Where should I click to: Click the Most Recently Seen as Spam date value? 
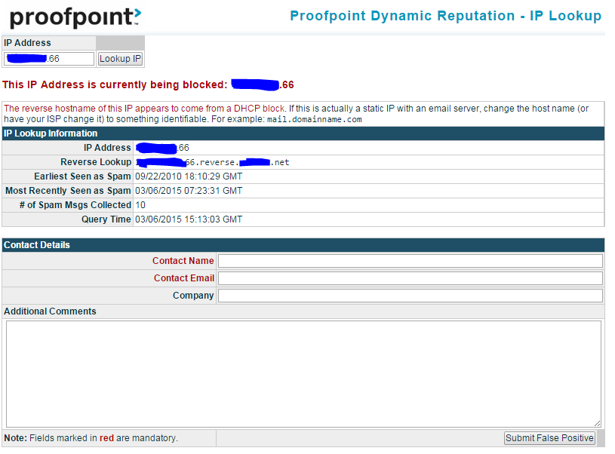[x=189, y=191]
